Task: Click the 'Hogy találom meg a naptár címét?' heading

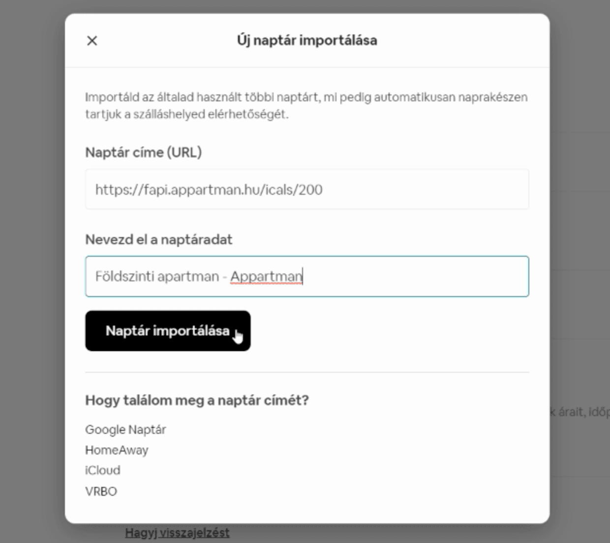Action: (197, 400)
